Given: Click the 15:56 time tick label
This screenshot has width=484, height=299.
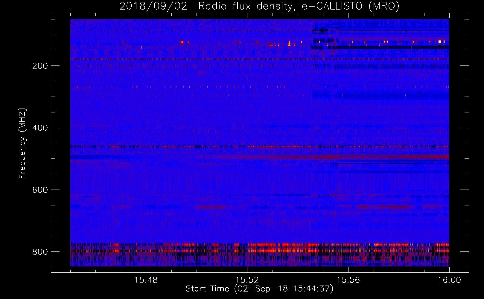Looking at the screenshot, I should [x=348, y=280].
